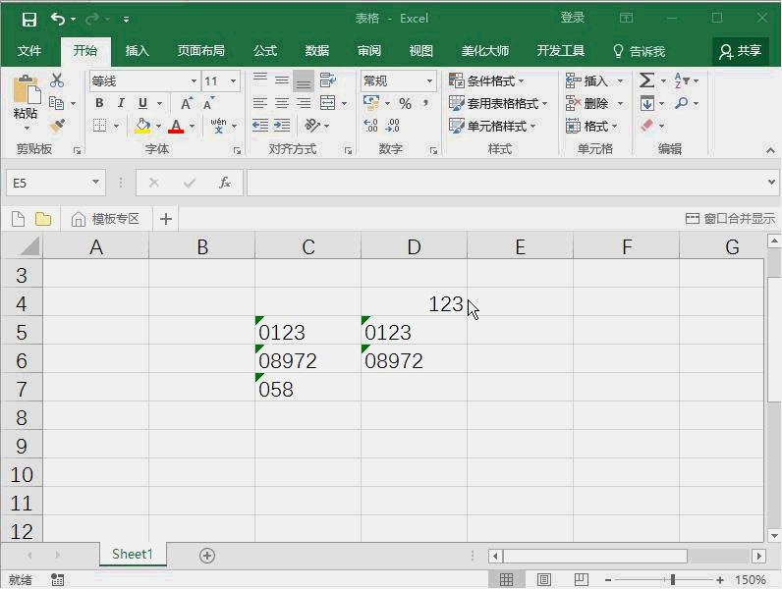Switch to 页面布局 tab
Screen dimensions: 782x589
pos(201,51)
